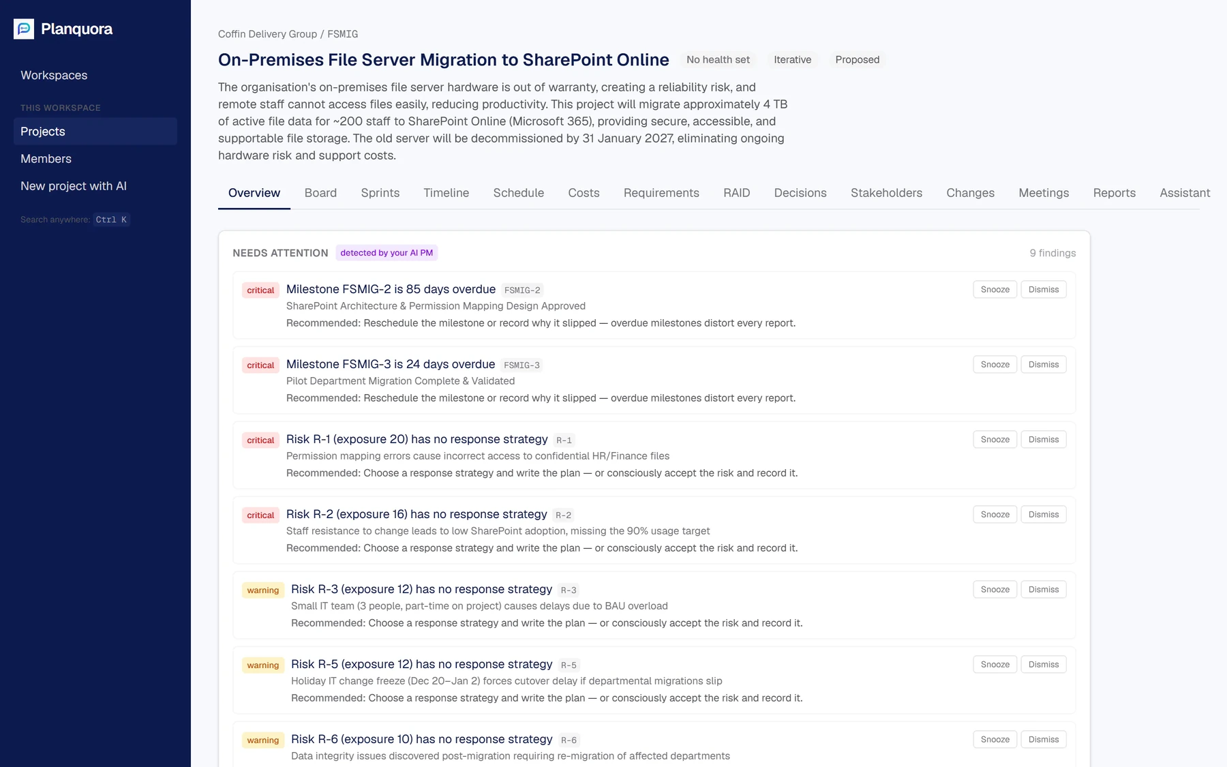Open the Requirements tab
The width and height of the screenshot is (1227, 767).
tap(661, 193)
